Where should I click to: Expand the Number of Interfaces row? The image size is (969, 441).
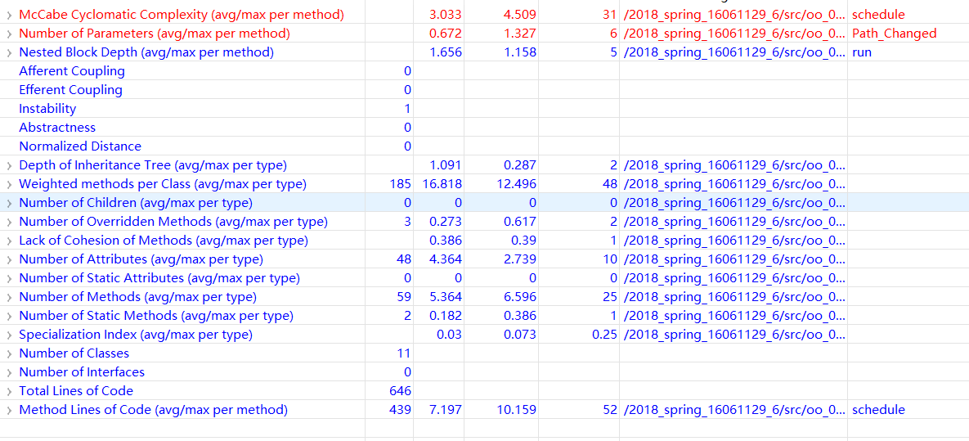tap(9, 372)
